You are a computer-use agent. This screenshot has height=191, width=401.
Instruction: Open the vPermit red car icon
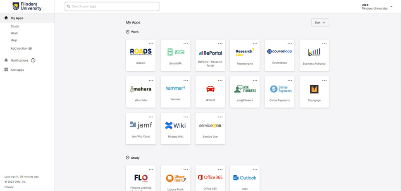[x=210, y=89]
